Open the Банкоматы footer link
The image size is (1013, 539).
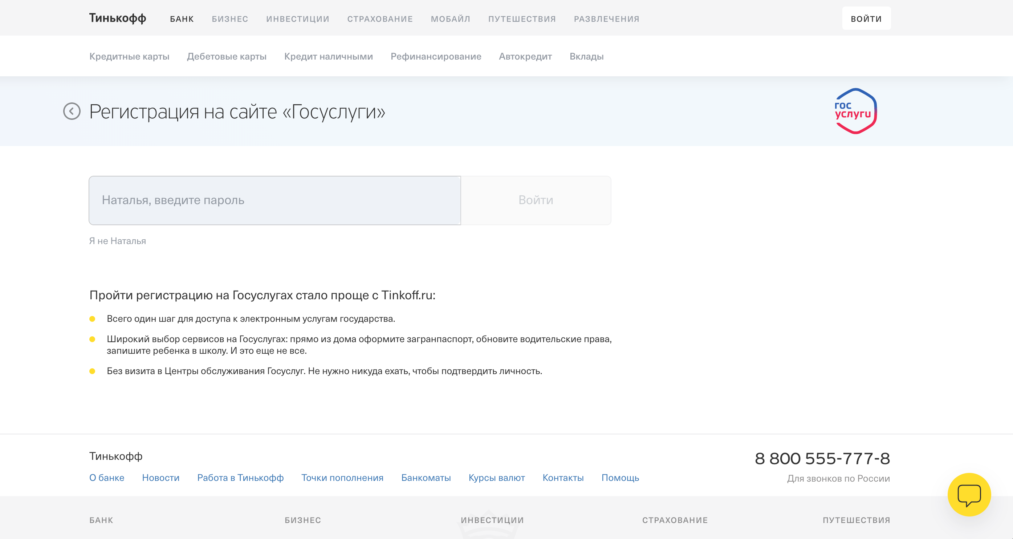(426, 478)
